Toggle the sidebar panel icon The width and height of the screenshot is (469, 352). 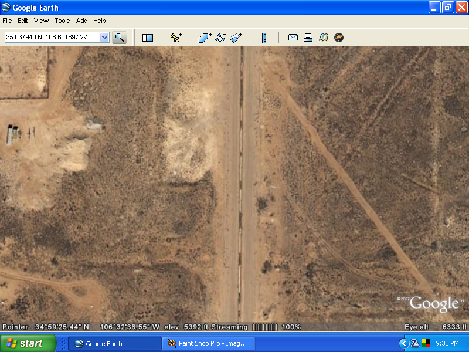pos(148,38)
